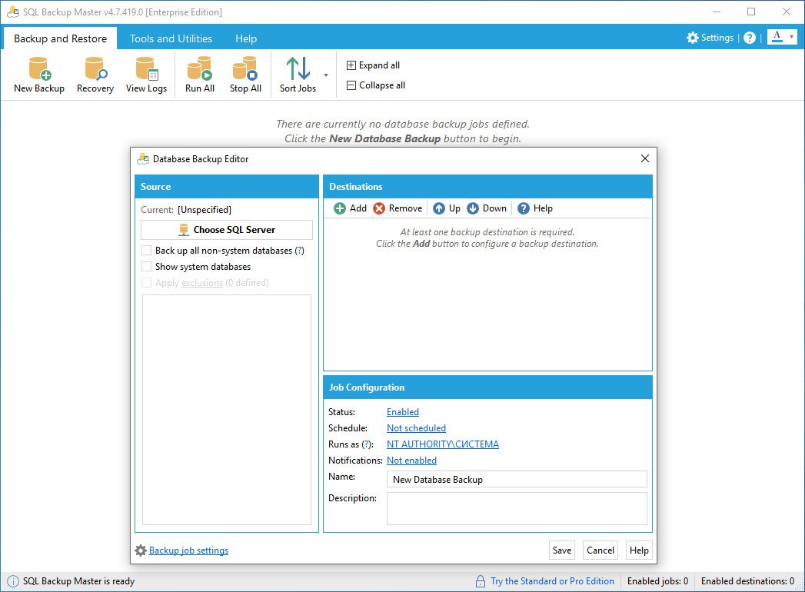This screenshot has height=592, width=805.
Task: Open the Help tab
Action: (x=246, y=38)
